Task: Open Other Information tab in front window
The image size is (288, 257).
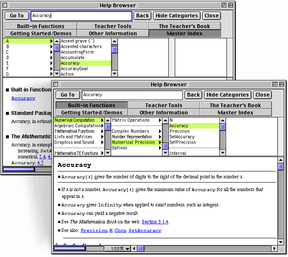Action: click(164, 112)
